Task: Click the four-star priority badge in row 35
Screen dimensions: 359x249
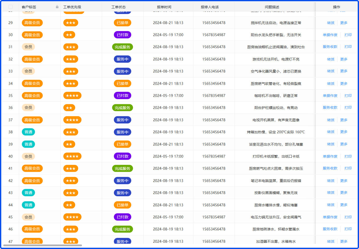Action: tap(72, 96)
